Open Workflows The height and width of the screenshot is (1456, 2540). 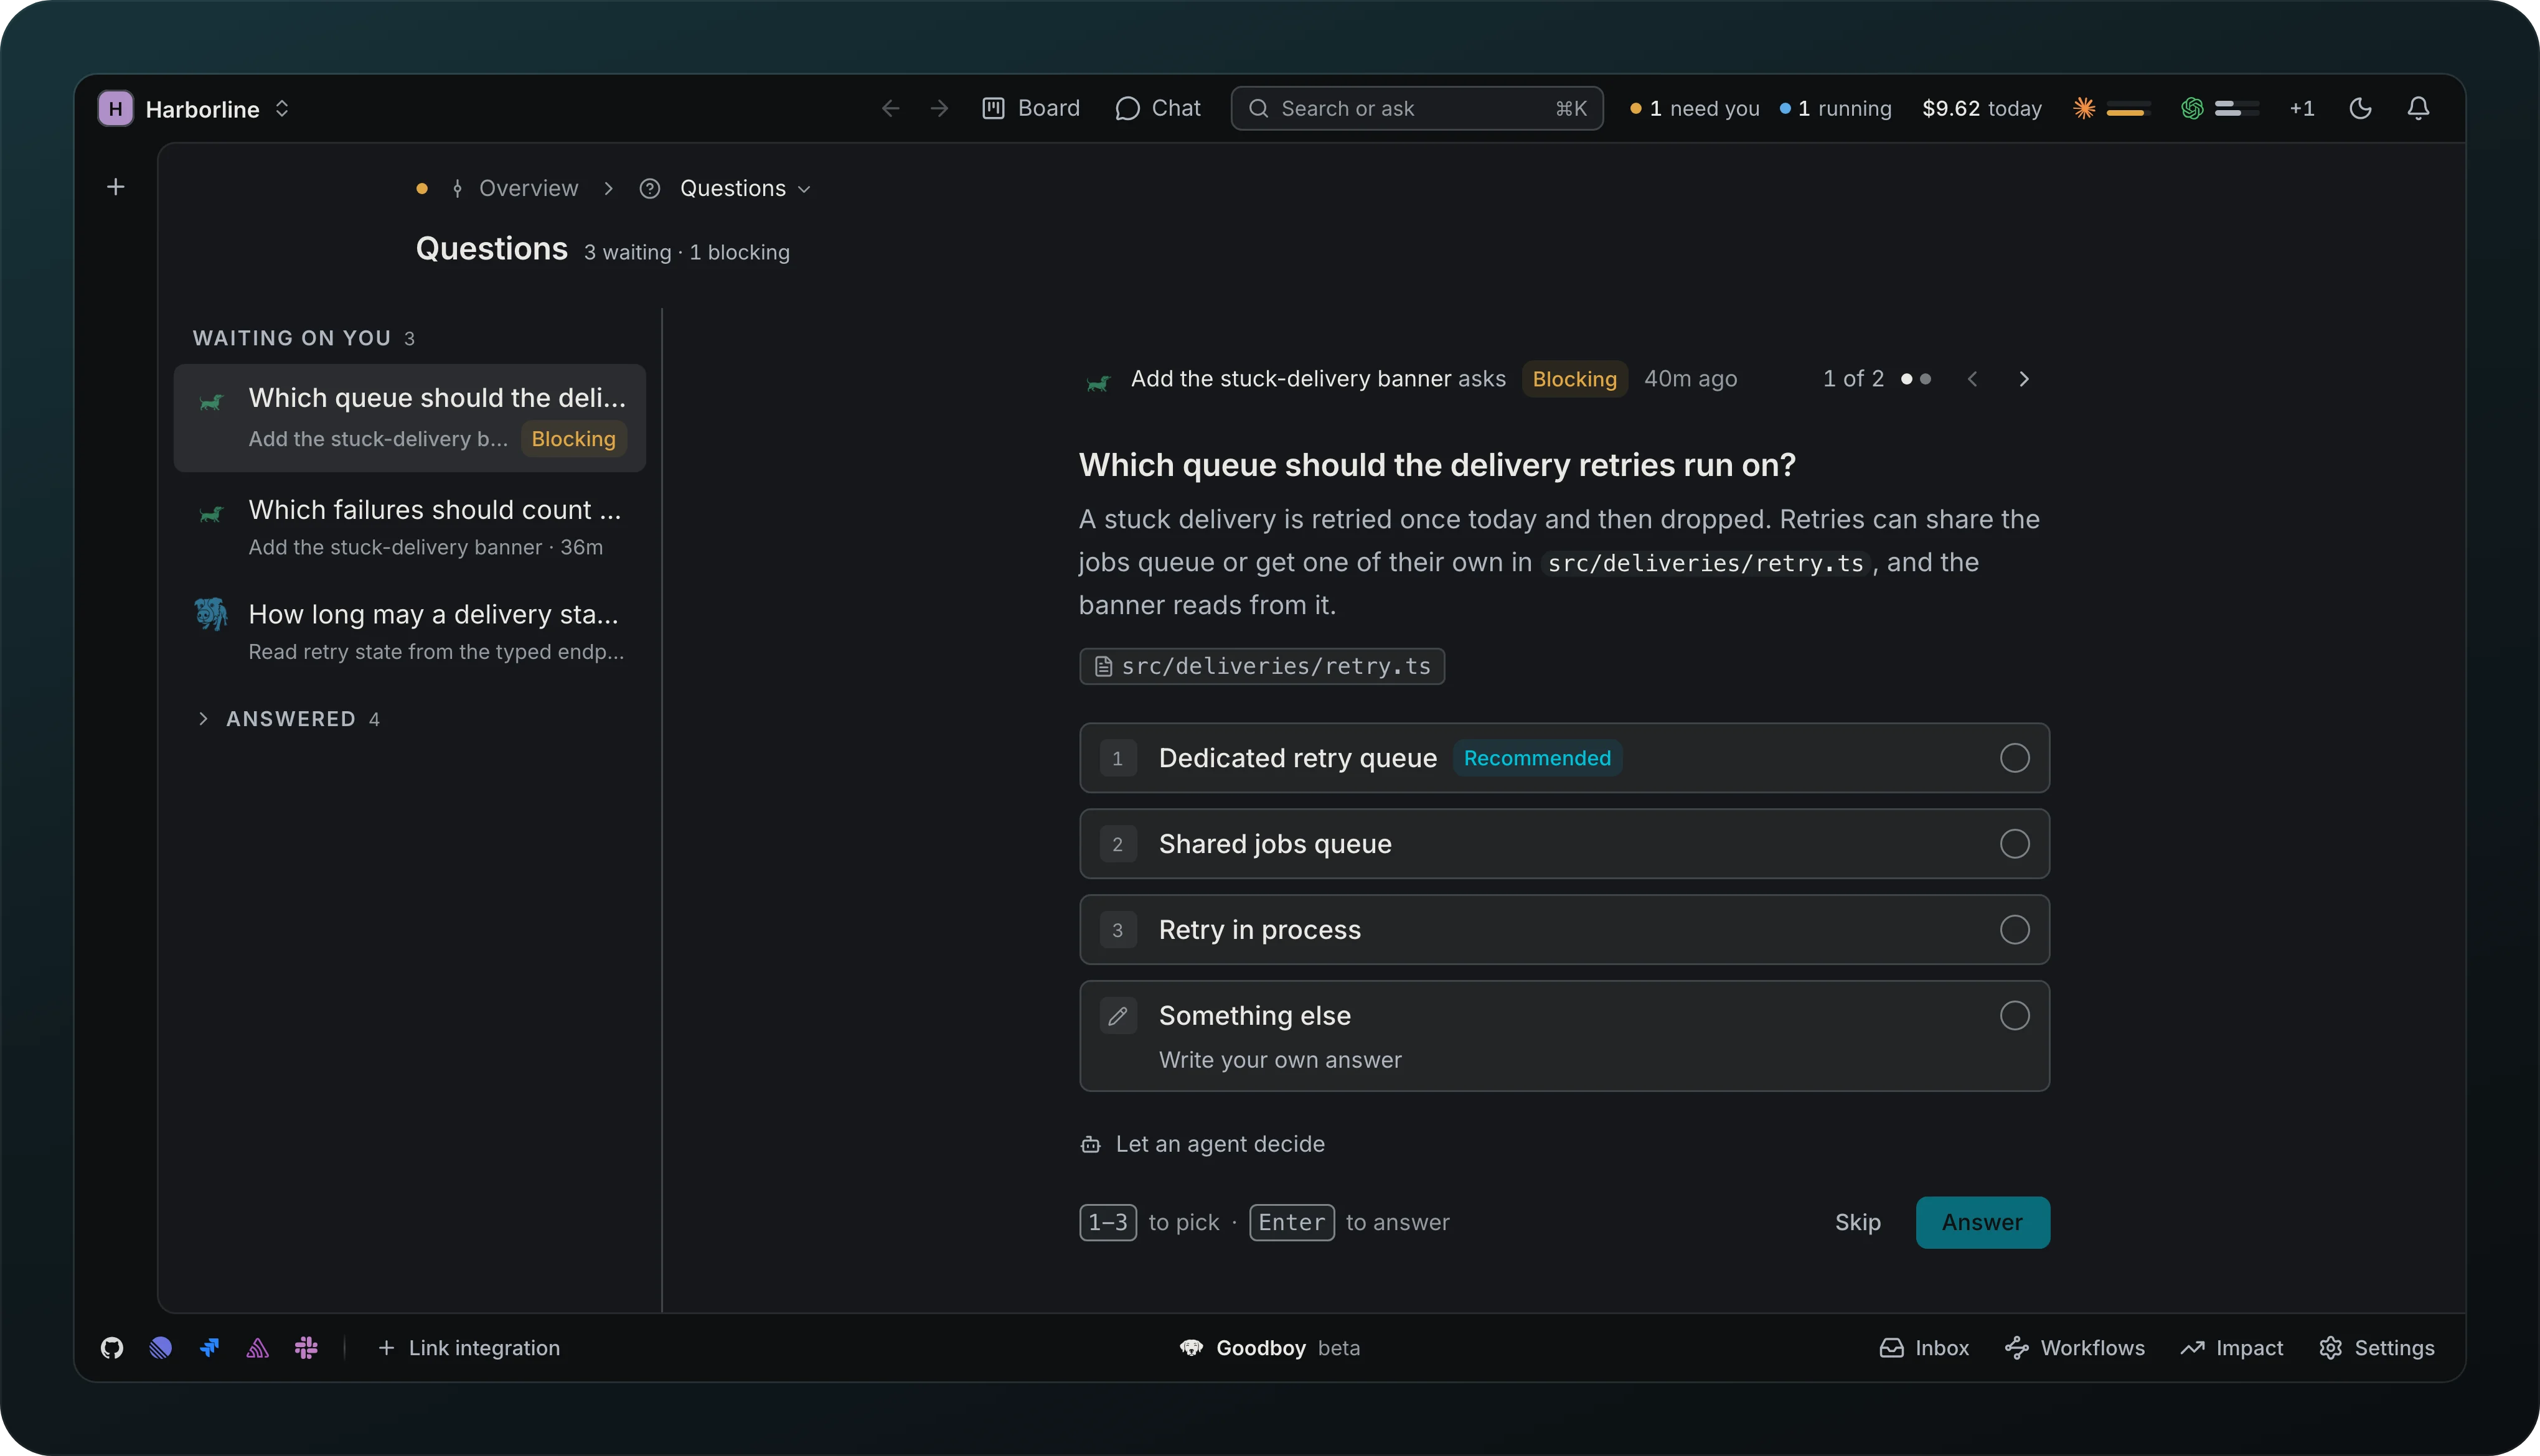[x=2075, y=1348]
